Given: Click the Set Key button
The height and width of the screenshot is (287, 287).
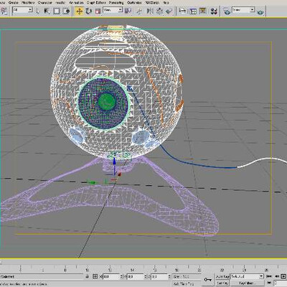Looking at the screenshot, I should (222, 283).
